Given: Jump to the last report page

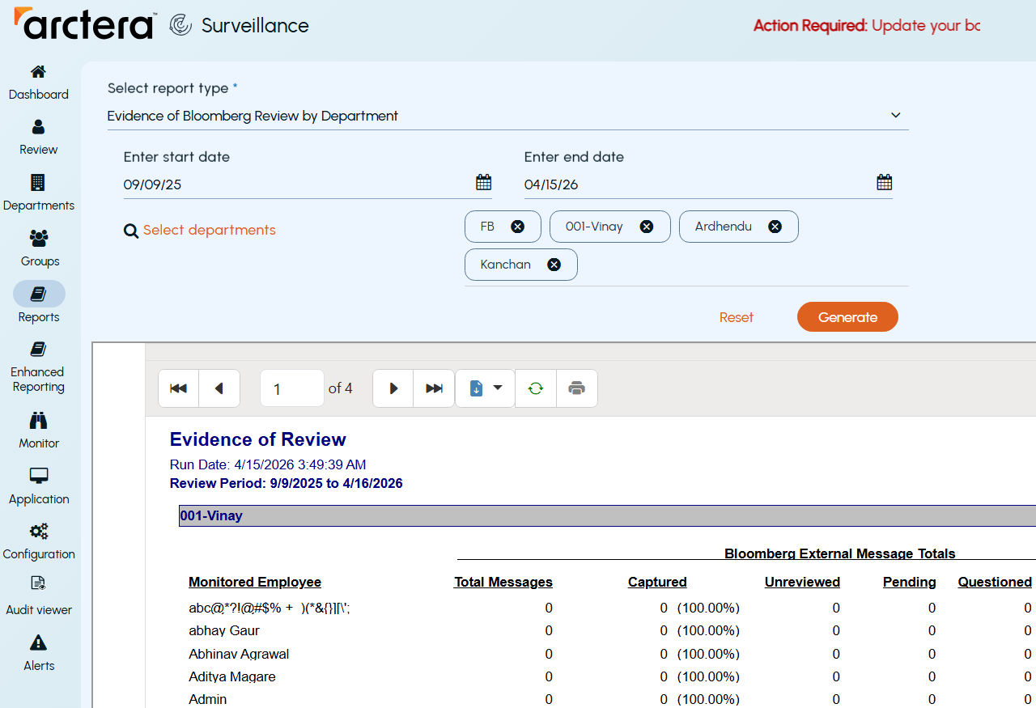Looking at the screenshot, I should (x=435, y=388).
